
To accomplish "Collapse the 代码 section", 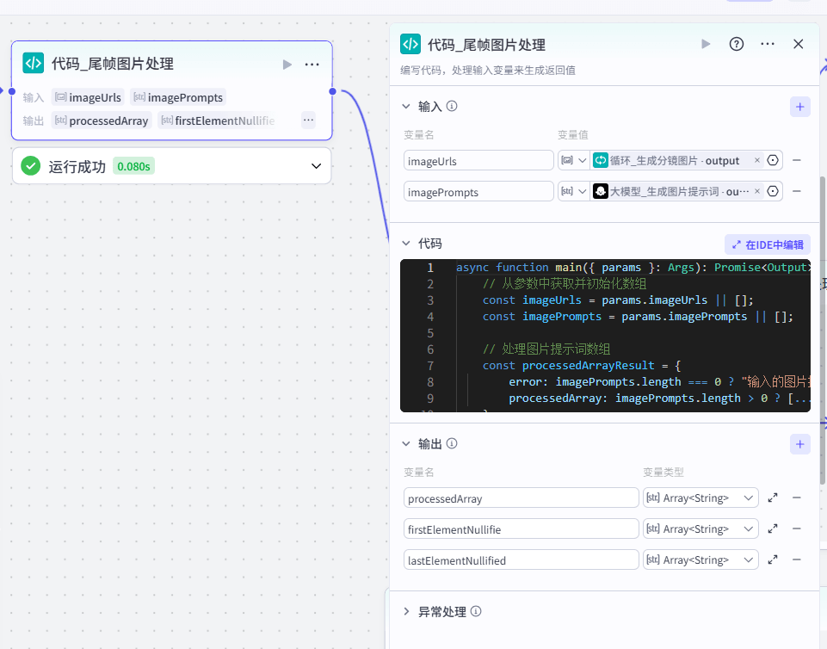I will pyautogui.click(x=407, y=244).
